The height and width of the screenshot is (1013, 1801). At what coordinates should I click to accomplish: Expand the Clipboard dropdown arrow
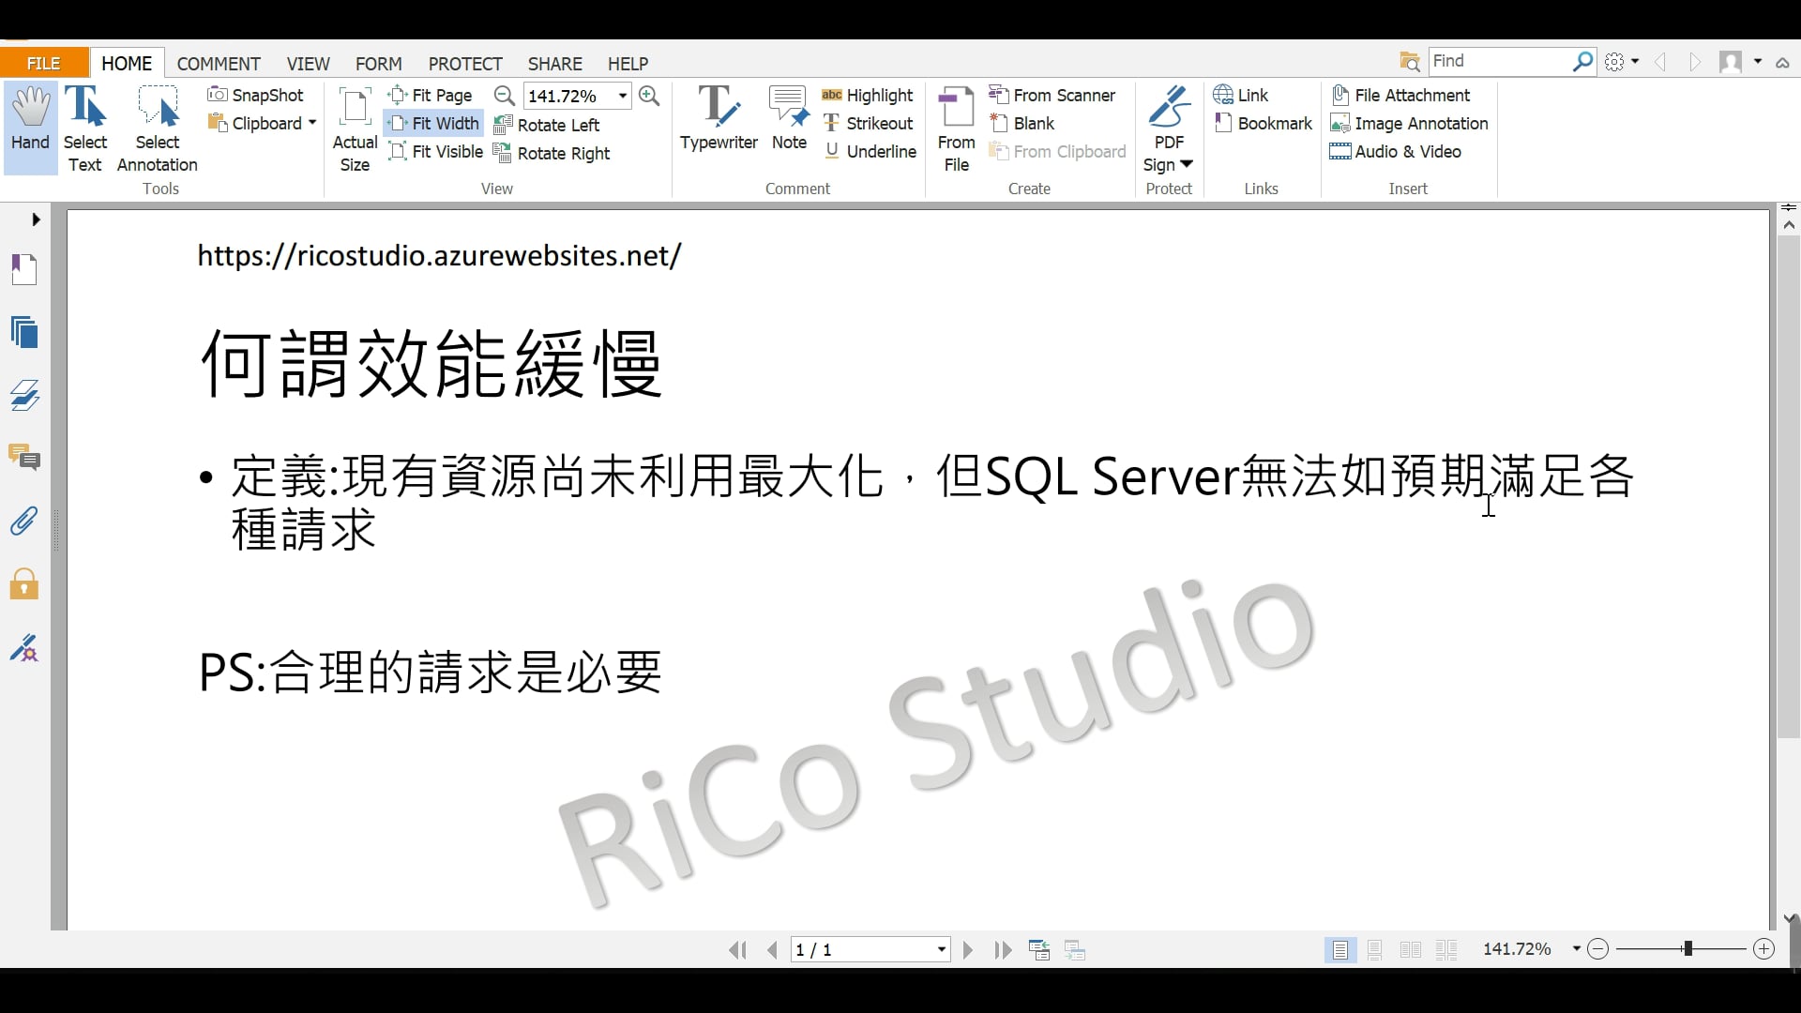click(x=312, y=124)
